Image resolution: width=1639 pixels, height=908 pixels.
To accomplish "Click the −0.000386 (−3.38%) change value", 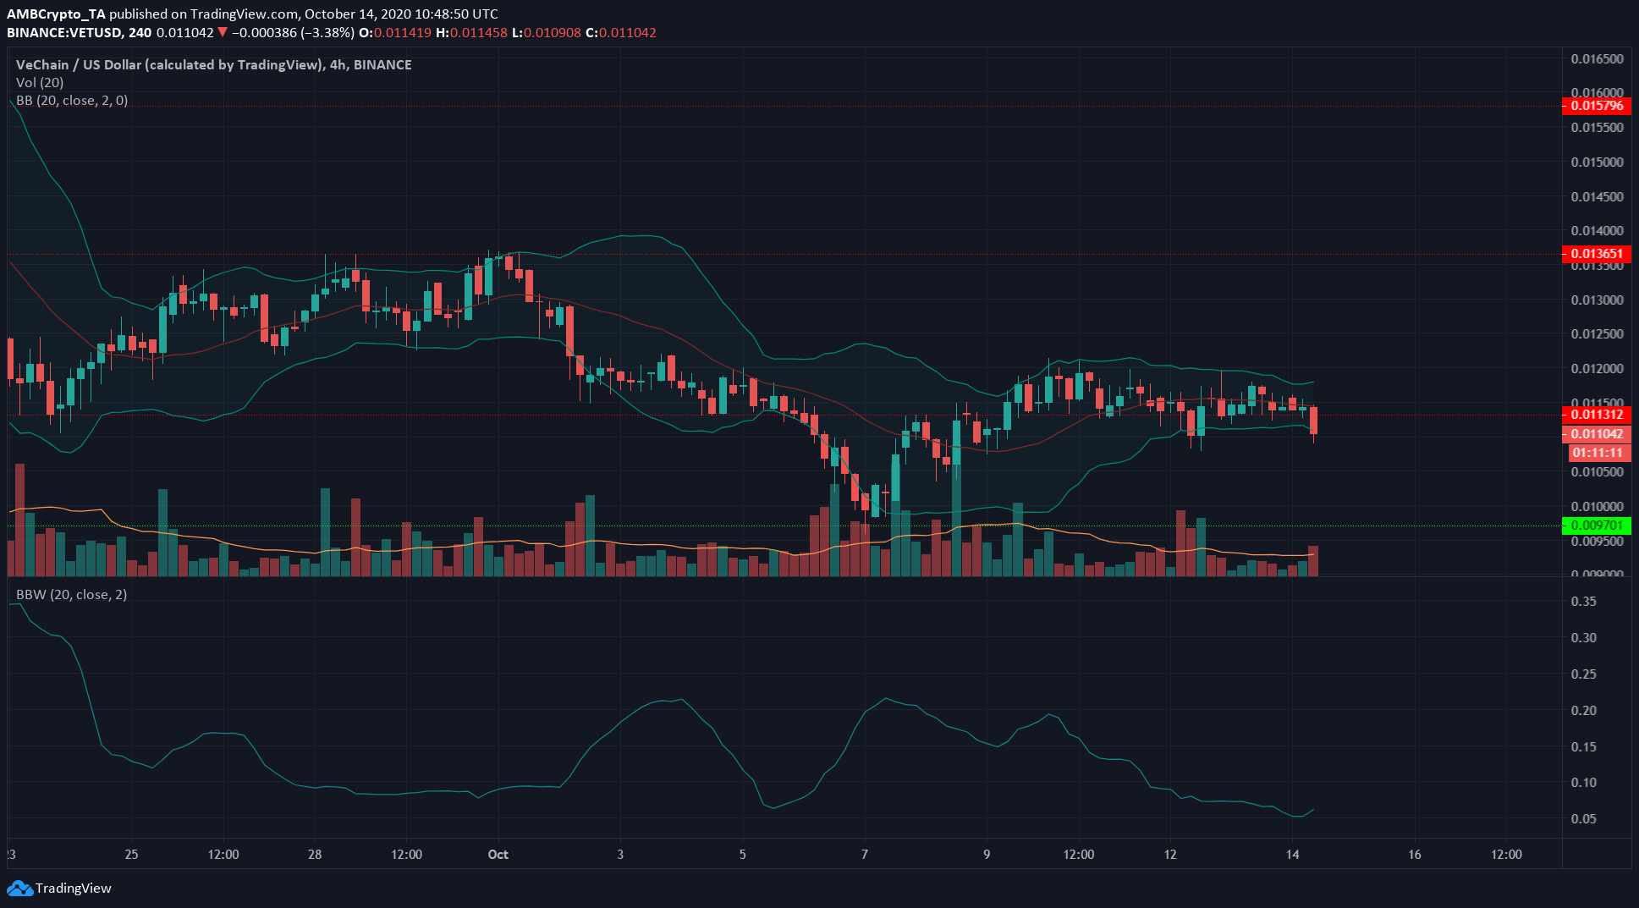I will coord(293,32).
